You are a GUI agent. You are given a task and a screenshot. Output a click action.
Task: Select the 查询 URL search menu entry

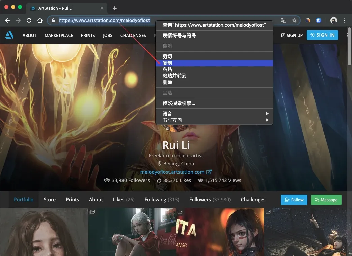click(214, 25)
